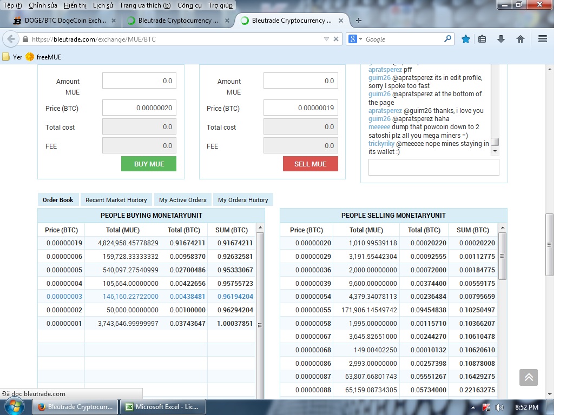The width and height of the screenshot is (573, 415).
Task: Open a new tab with plus button
Action: (359, 21)
